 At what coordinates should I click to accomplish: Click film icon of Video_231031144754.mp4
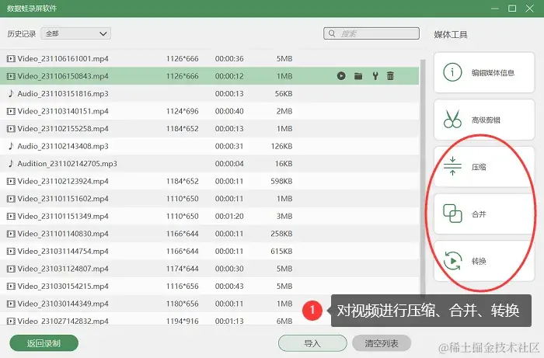tap(11, 252)
